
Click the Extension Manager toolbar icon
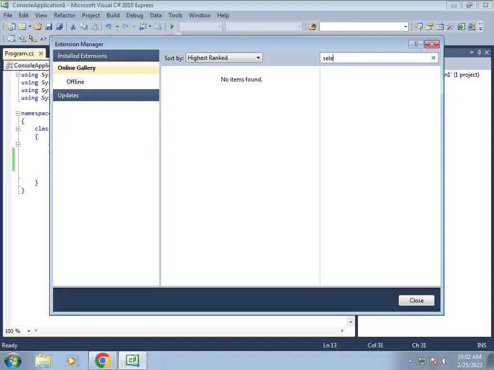pyautogui.click(x=472, y=27)
